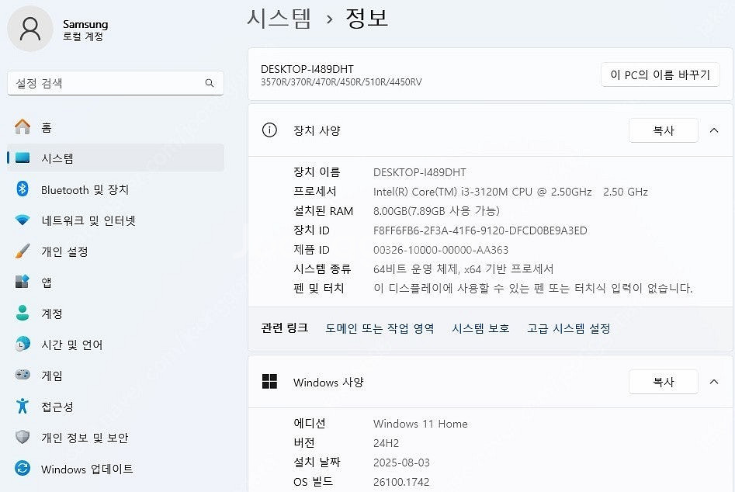Image resolution: width=735 pixels, height=492 pixels.
Task: Open 개인 정보 및 보안 settings
Action: click(x=116, y=437)
